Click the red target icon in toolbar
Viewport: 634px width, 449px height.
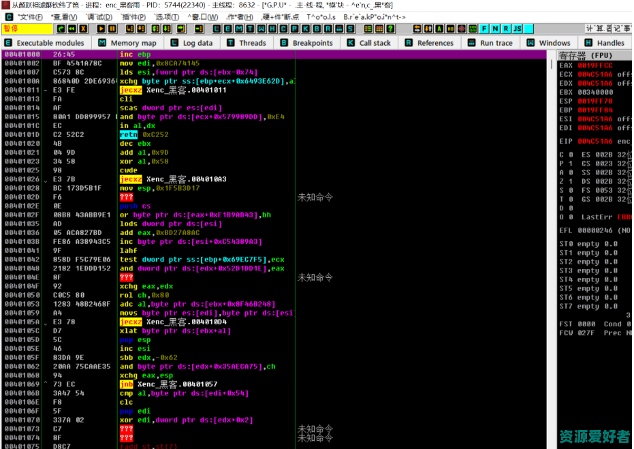(x=462, y=29)
